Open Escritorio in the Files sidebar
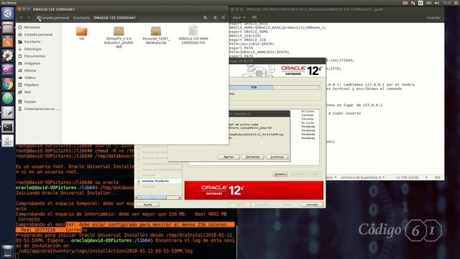The width and height of the screenshot is (460, 259). click(32, 42)
